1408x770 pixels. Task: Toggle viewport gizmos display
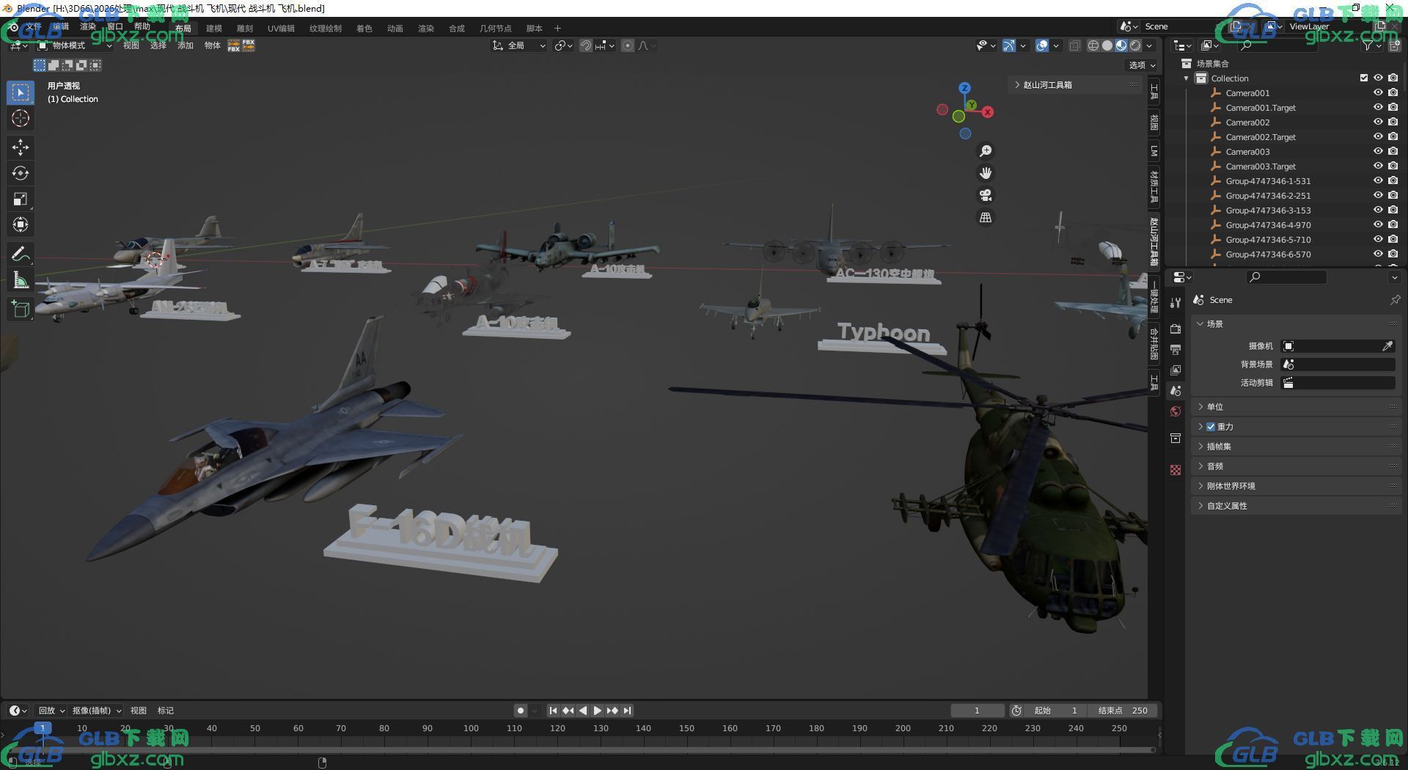point(1010,45)
